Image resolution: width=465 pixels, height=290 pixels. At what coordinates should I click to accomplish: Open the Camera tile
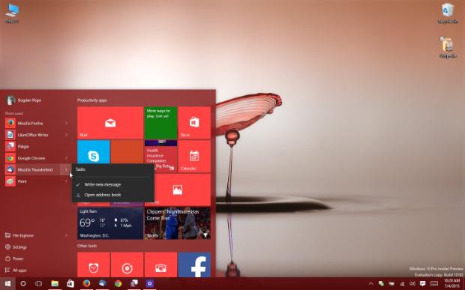(x=160, y=265)
